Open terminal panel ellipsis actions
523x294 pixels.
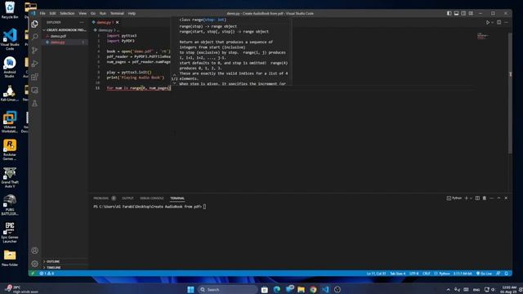click(x=492, y=198)
